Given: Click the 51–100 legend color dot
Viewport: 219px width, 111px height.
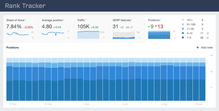Looking at the screenshot, I should click(x=183, y=24).
